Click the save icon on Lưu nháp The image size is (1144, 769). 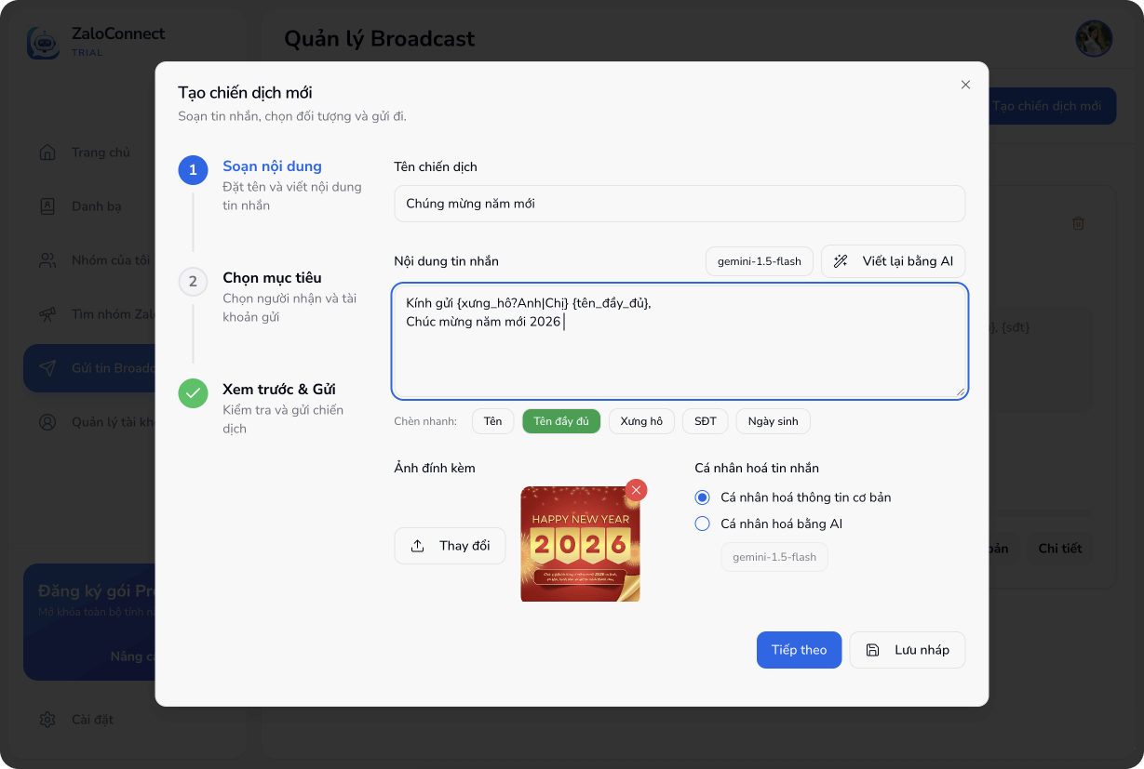[872, 650]
